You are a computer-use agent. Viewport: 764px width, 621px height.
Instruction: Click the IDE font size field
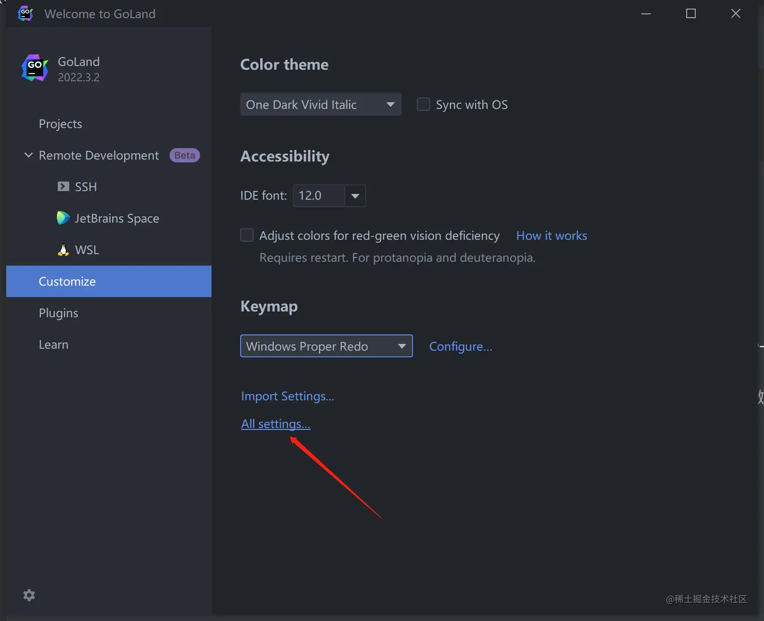point(318,196)
